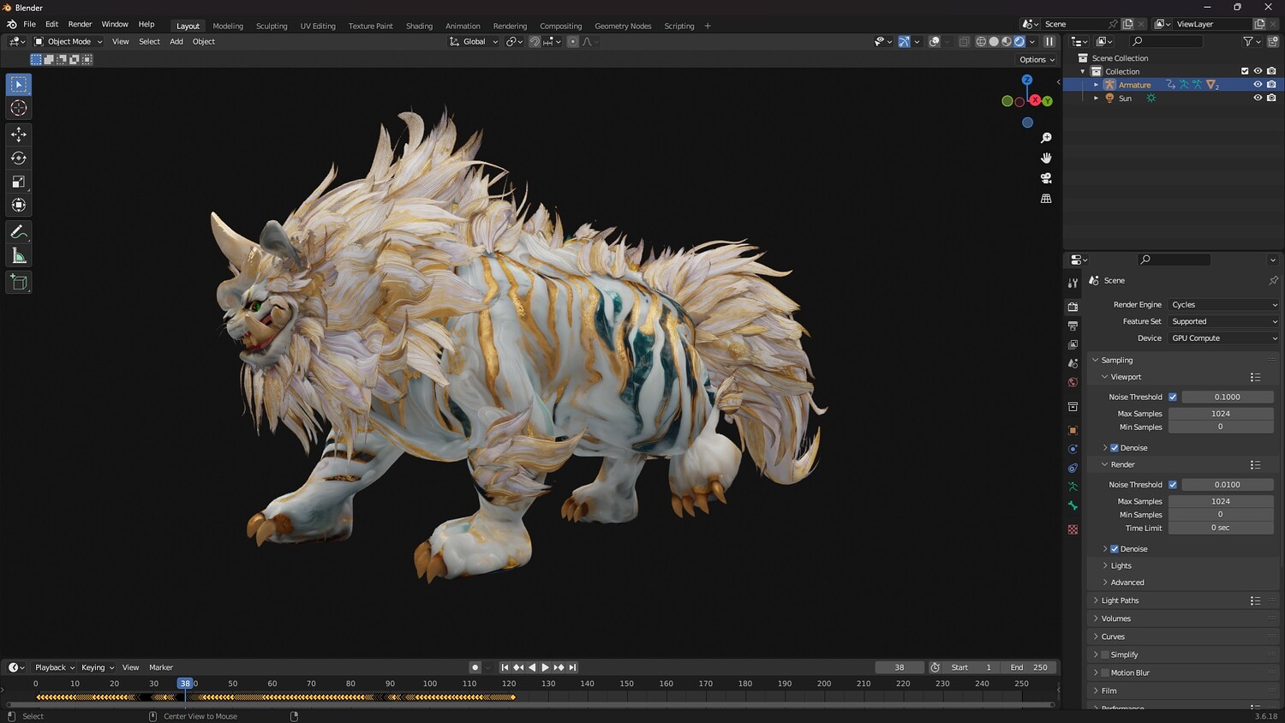Open the Object Data armature tab
The height and width of the screenshot is (723, 1285).
[x=1073, y=487]
